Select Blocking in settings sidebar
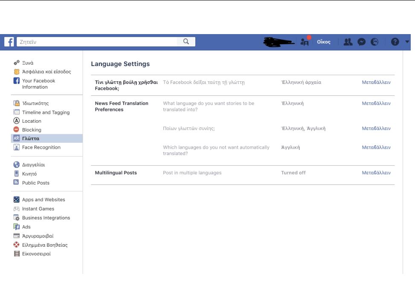 tap(32, 130)
